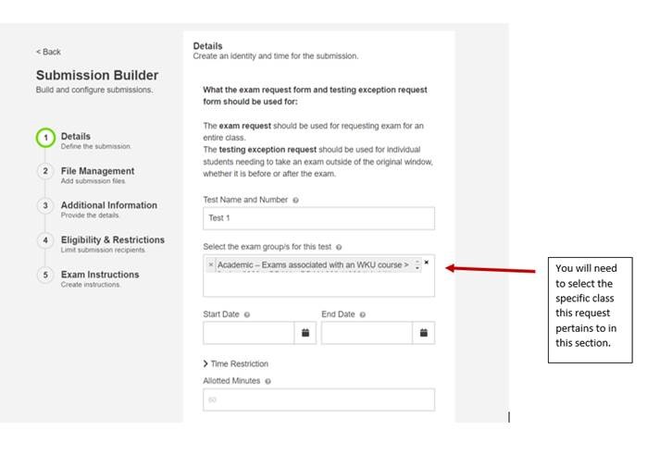Remove the Academic exam group tag
This screenshot has height=454, width=672.
pyautogui.click(x=210, y=264)
